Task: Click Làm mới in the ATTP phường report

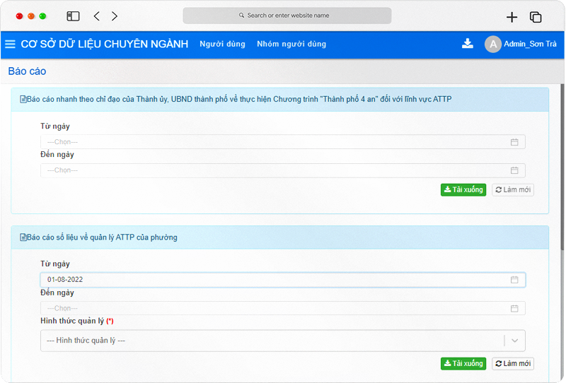Action: click(x=513, y=363)
